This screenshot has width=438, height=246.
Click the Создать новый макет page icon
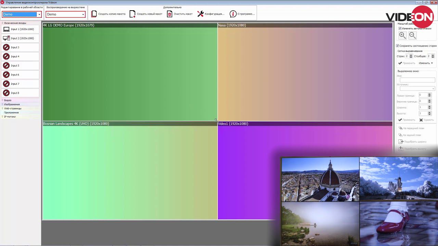pos(132,14)
